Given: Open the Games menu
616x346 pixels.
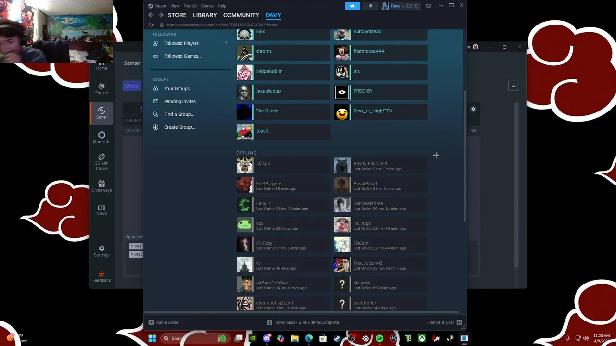Looking at the screenshot, I should click(207, 6).
